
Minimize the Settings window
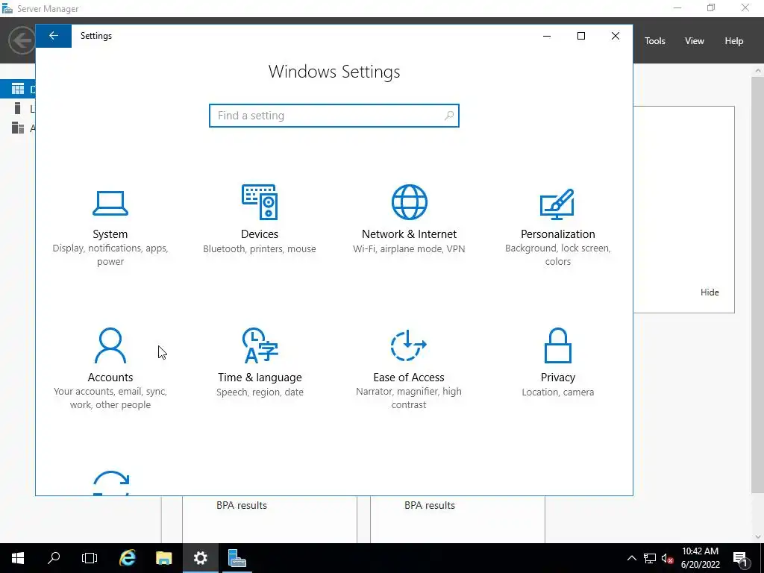pos(547,36)
